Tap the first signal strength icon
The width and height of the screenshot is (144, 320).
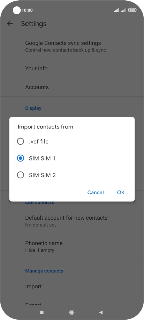coord(116,10)
